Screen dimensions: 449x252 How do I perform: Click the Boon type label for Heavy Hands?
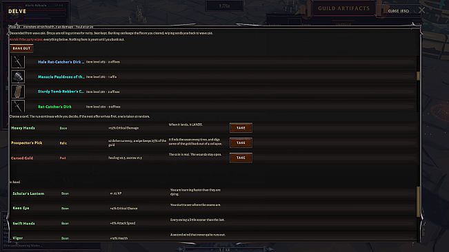coord(63,128)
